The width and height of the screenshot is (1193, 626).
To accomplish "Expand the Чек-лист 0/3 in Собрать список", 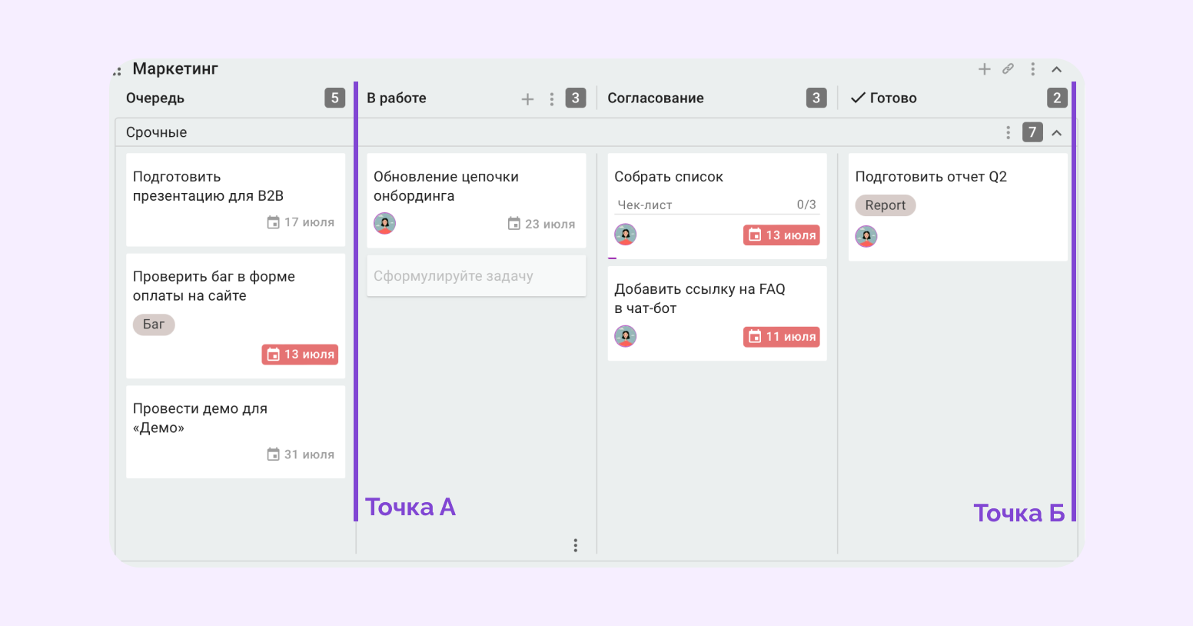I will click(x=716, y=205).
